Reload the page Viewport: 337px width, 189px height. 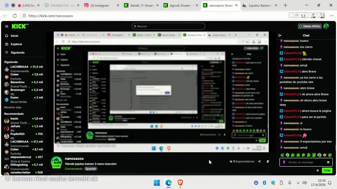[x=15, y=16]
